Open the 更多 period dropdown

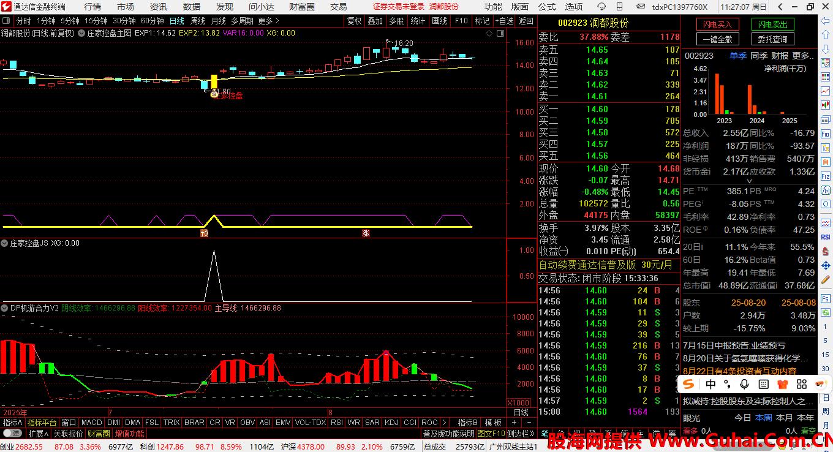point(269,21)
